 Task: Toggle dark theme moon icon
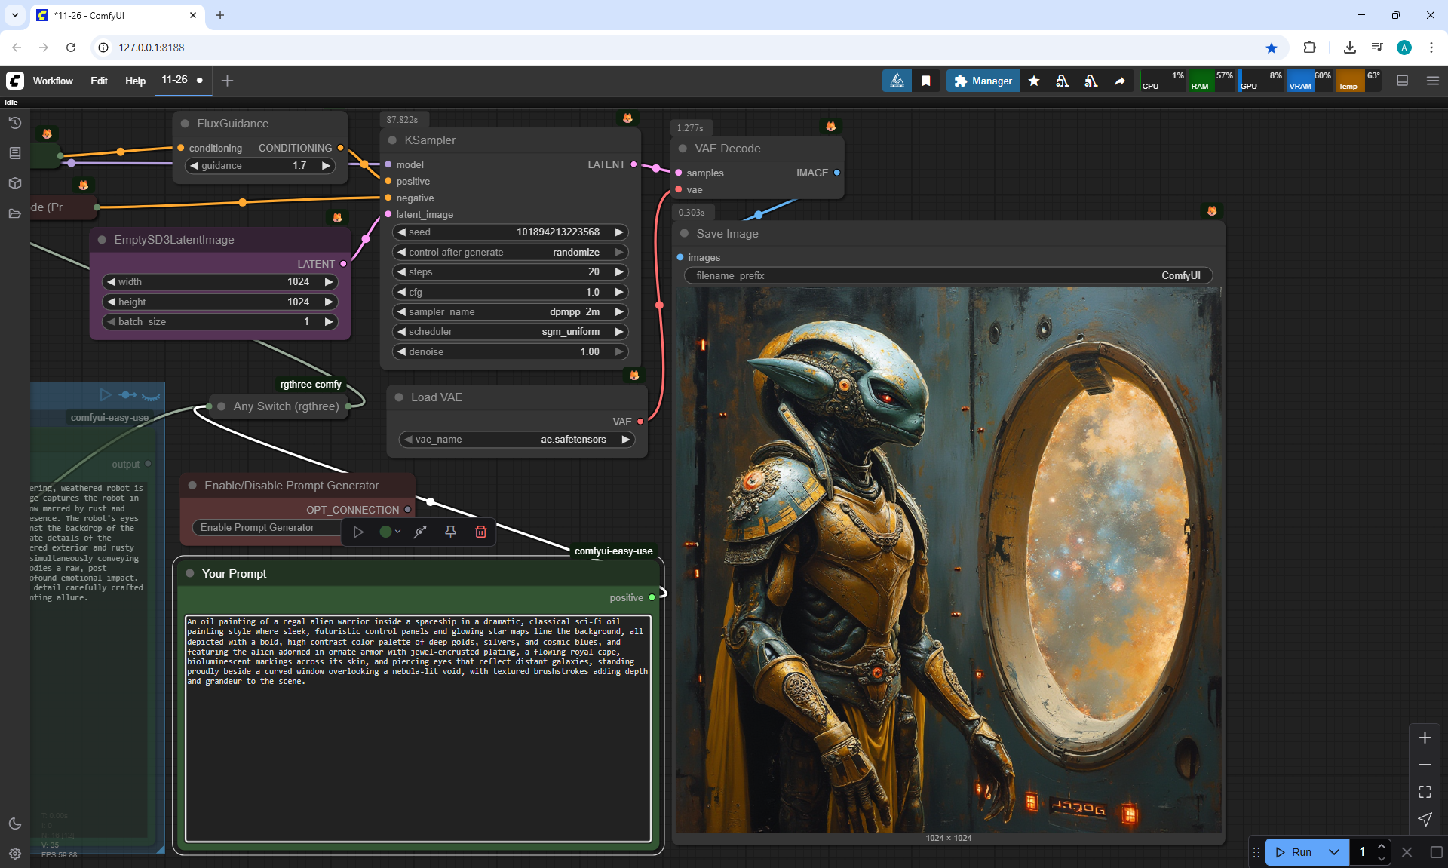pyautogui.click(x=14, y=824)
